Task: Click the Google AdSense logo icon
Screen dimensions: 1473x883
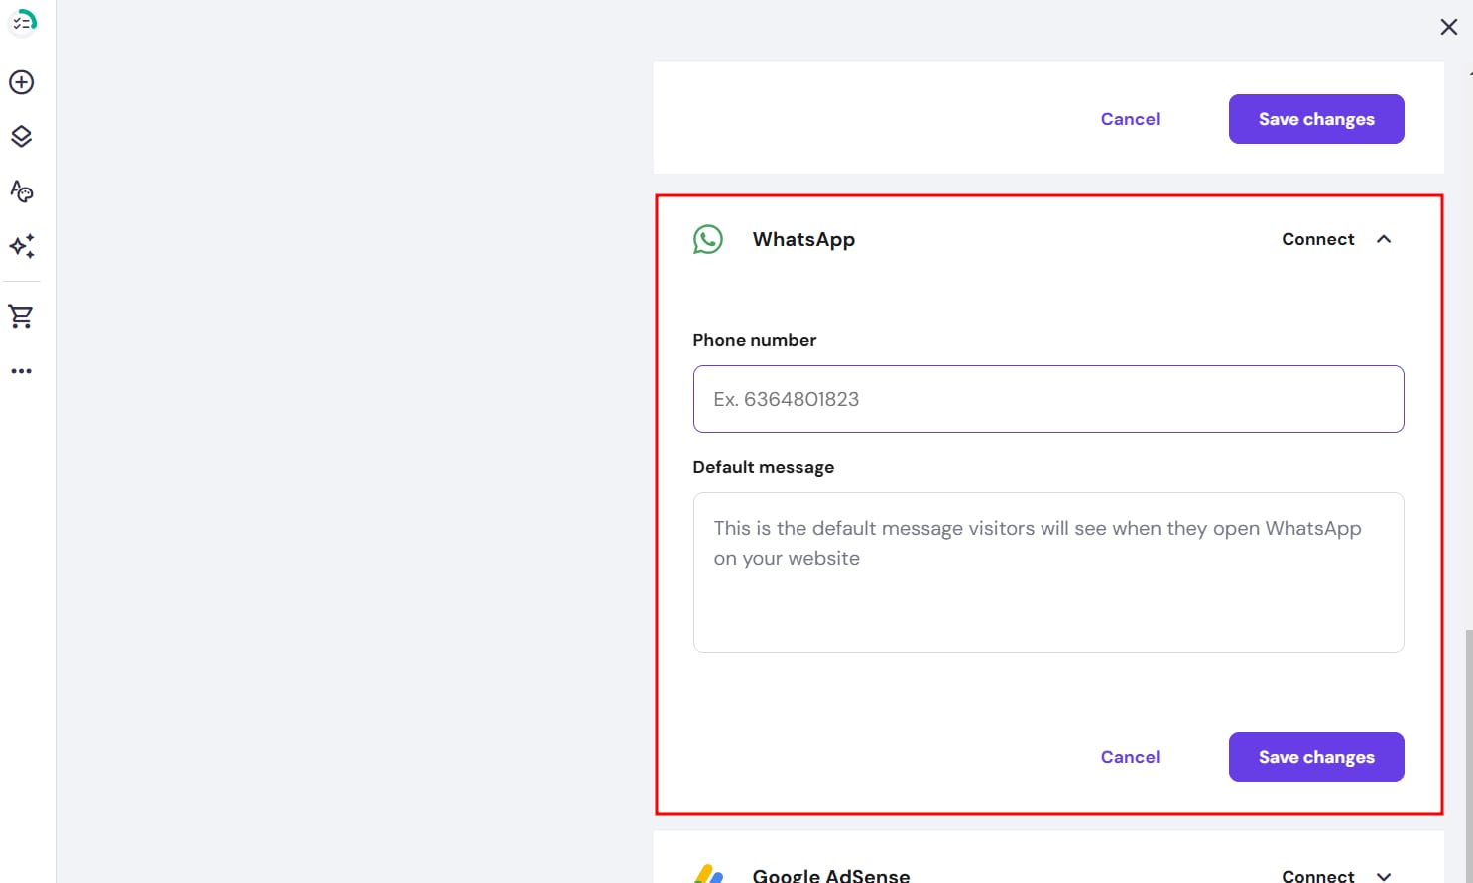Action: (x=708, y=873)
